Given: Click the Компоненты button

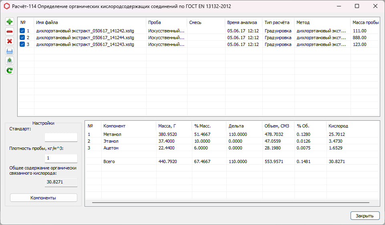Looking at the screenshot, I should [x=43, y=198].
